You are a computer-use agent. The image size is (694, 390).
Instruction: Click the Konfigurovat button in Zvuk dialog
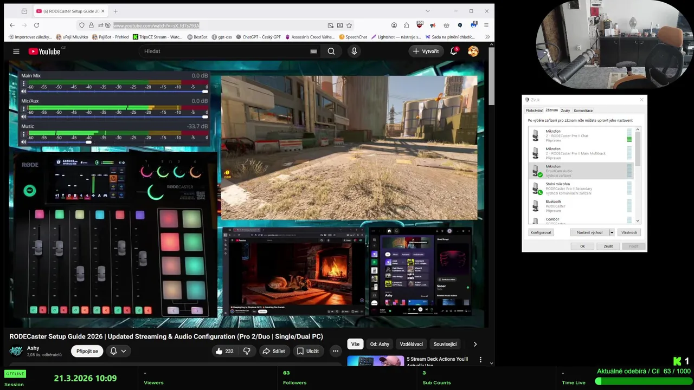click(x=541, y=232)
